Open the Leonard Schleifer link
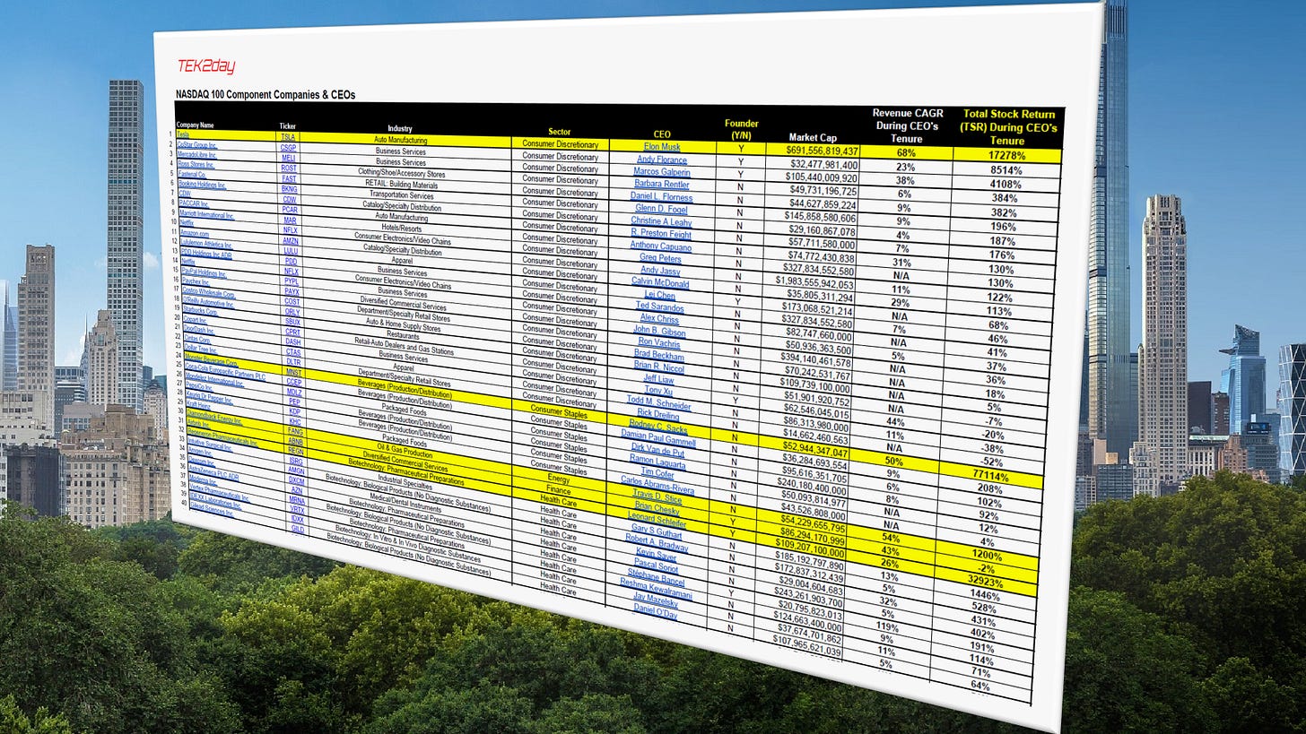This screenshot has height=734, width=1306. click(x=657, y=520)
